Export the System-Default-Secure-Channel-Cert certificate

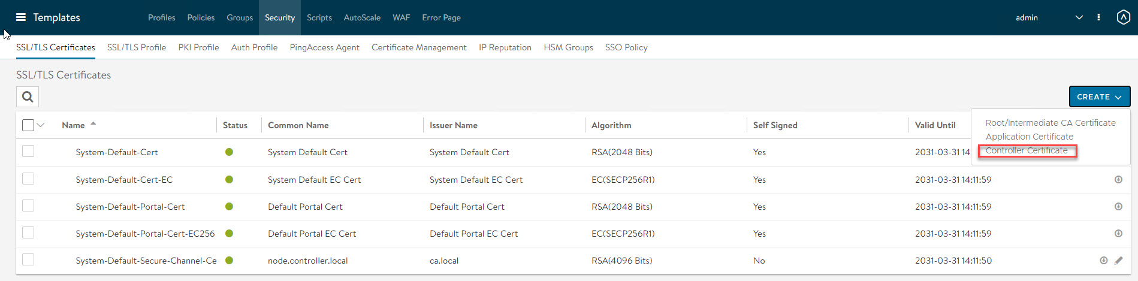(1103, 261)
